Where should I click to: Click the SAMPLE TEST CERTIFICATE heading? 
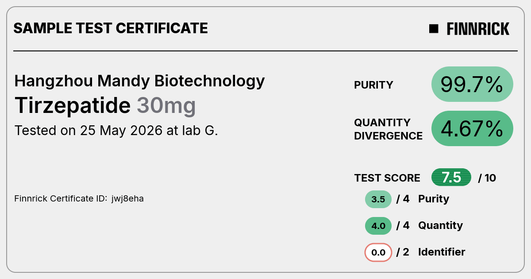111,28
